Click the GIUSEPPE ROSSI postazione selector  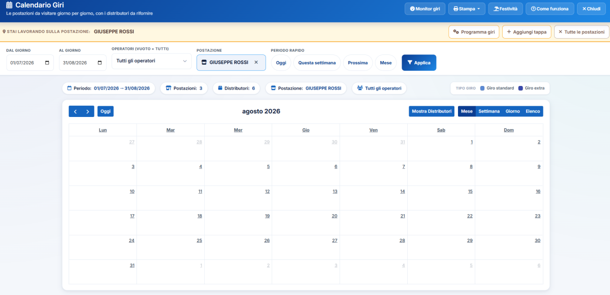pos(231,63)
